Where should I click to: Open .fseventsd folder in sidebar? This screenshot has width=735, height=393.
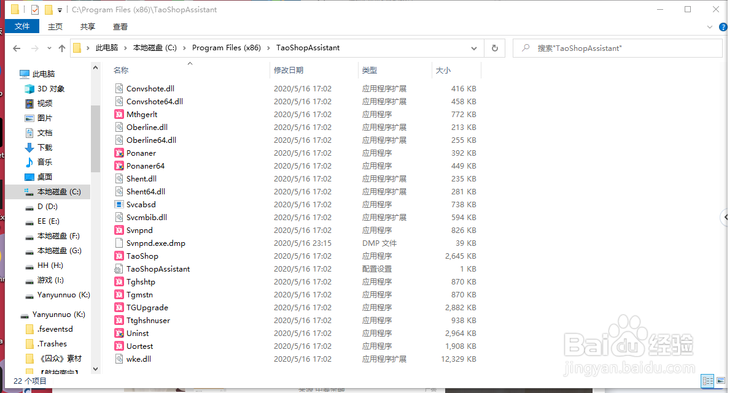pyautogui.click(x=50, y=329)
